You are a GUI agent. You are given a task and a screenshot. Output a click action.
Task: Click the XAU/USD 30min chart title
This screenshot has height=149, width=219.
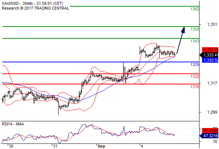pos(32,3)
